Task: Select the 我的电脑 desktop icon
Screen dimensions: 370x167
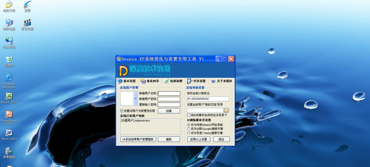Action: click(9, 25)
